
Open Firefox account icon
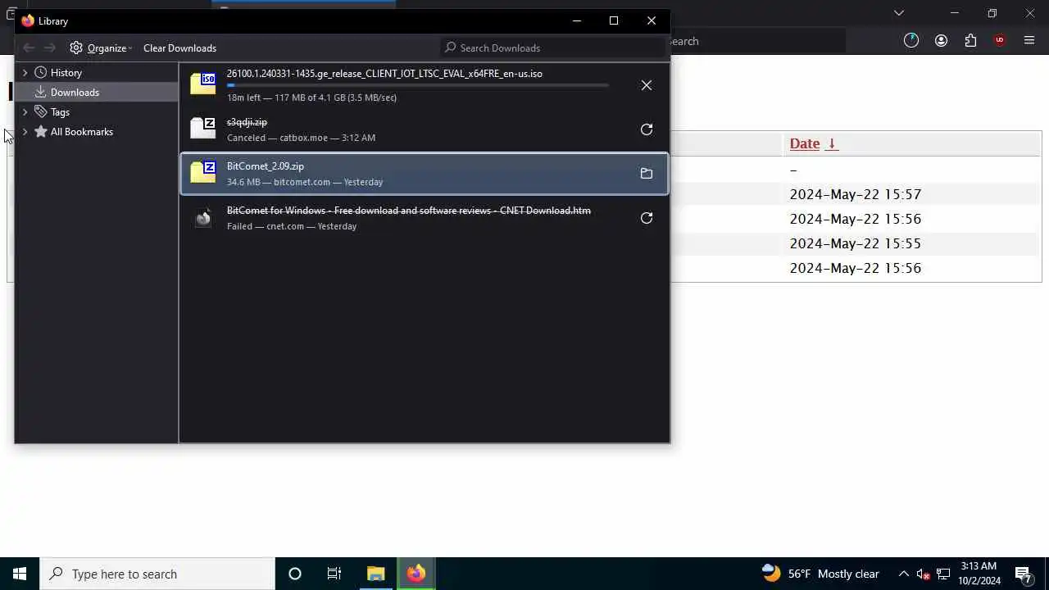(941, 40)
